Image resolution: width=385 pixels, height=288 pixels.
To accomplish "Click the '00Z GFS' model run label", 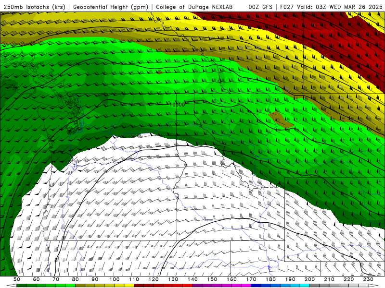I will pos(260,7).
